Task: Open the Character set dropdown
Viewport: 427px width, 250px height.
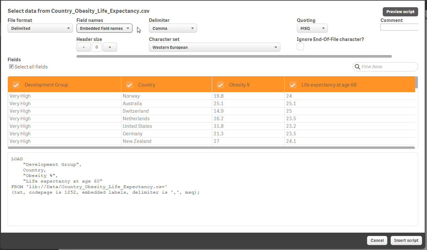Action: [214, 47]
